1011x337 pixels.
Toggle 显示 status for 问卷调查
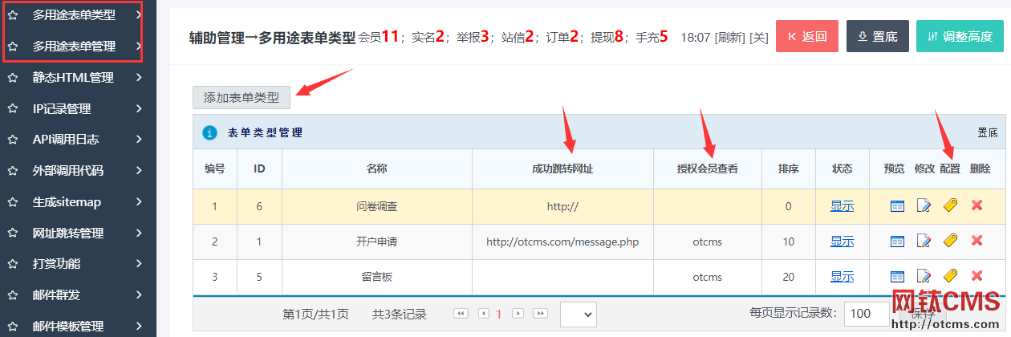tap(842, 206)
